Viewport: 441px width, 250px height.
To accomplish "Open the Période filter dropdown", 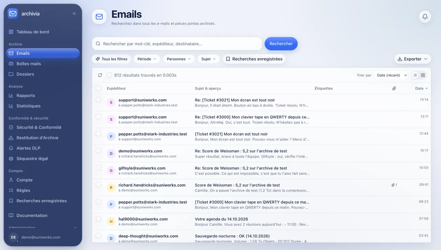I will (x=147, y=59).
